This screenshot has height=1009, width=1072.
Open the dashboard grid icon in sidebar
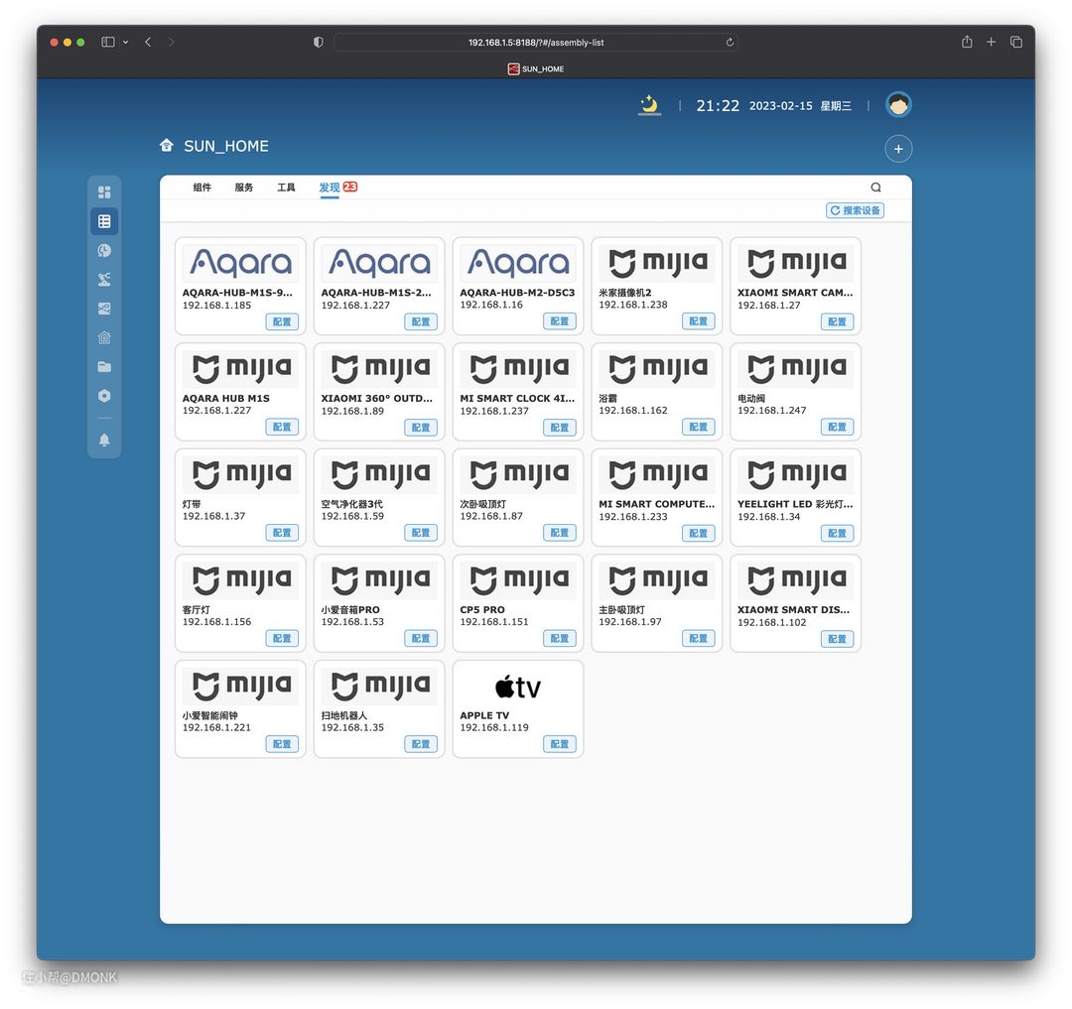(x=104, y=192)
